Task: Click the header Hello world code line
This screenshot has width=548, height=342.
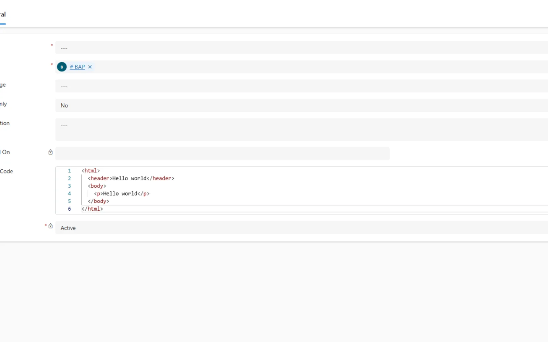Action: [x=131, y=178]
